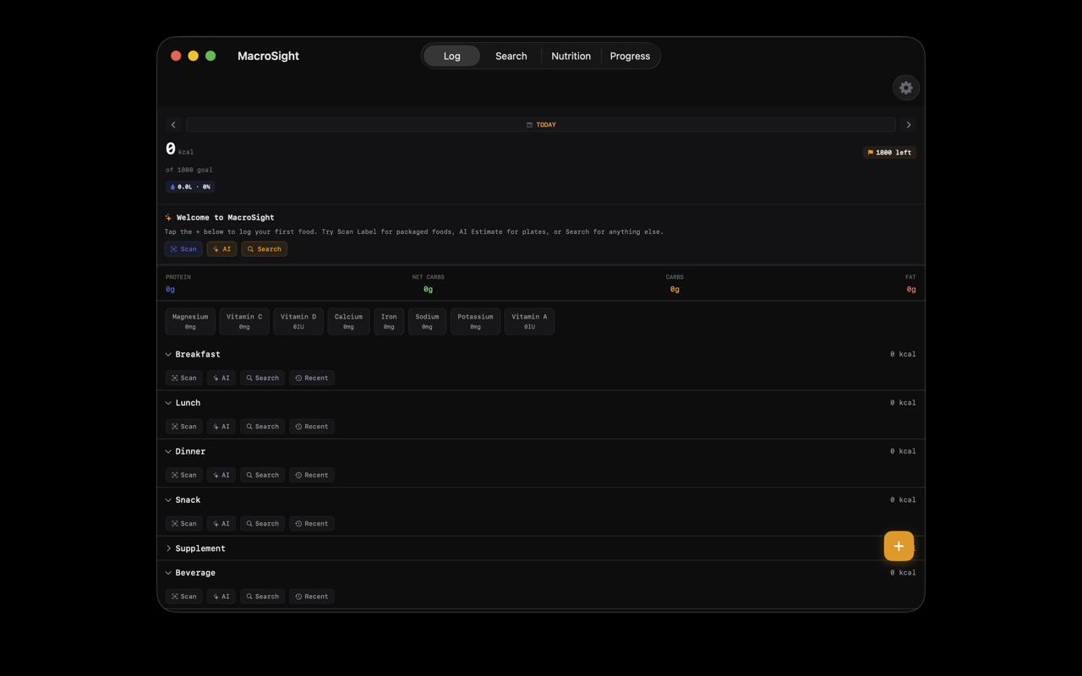1082x676 pixels.
Task: Search food for Breakfast
Action: coord(262,378)
